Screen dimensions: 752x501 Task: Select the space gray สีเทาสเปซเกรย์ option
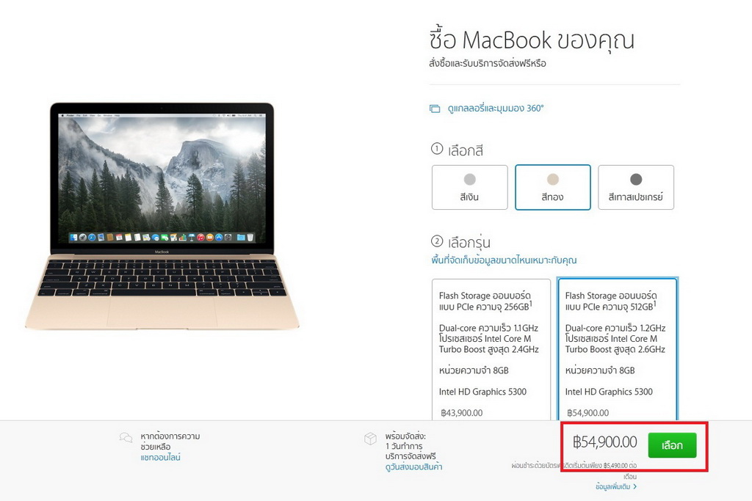636,187
